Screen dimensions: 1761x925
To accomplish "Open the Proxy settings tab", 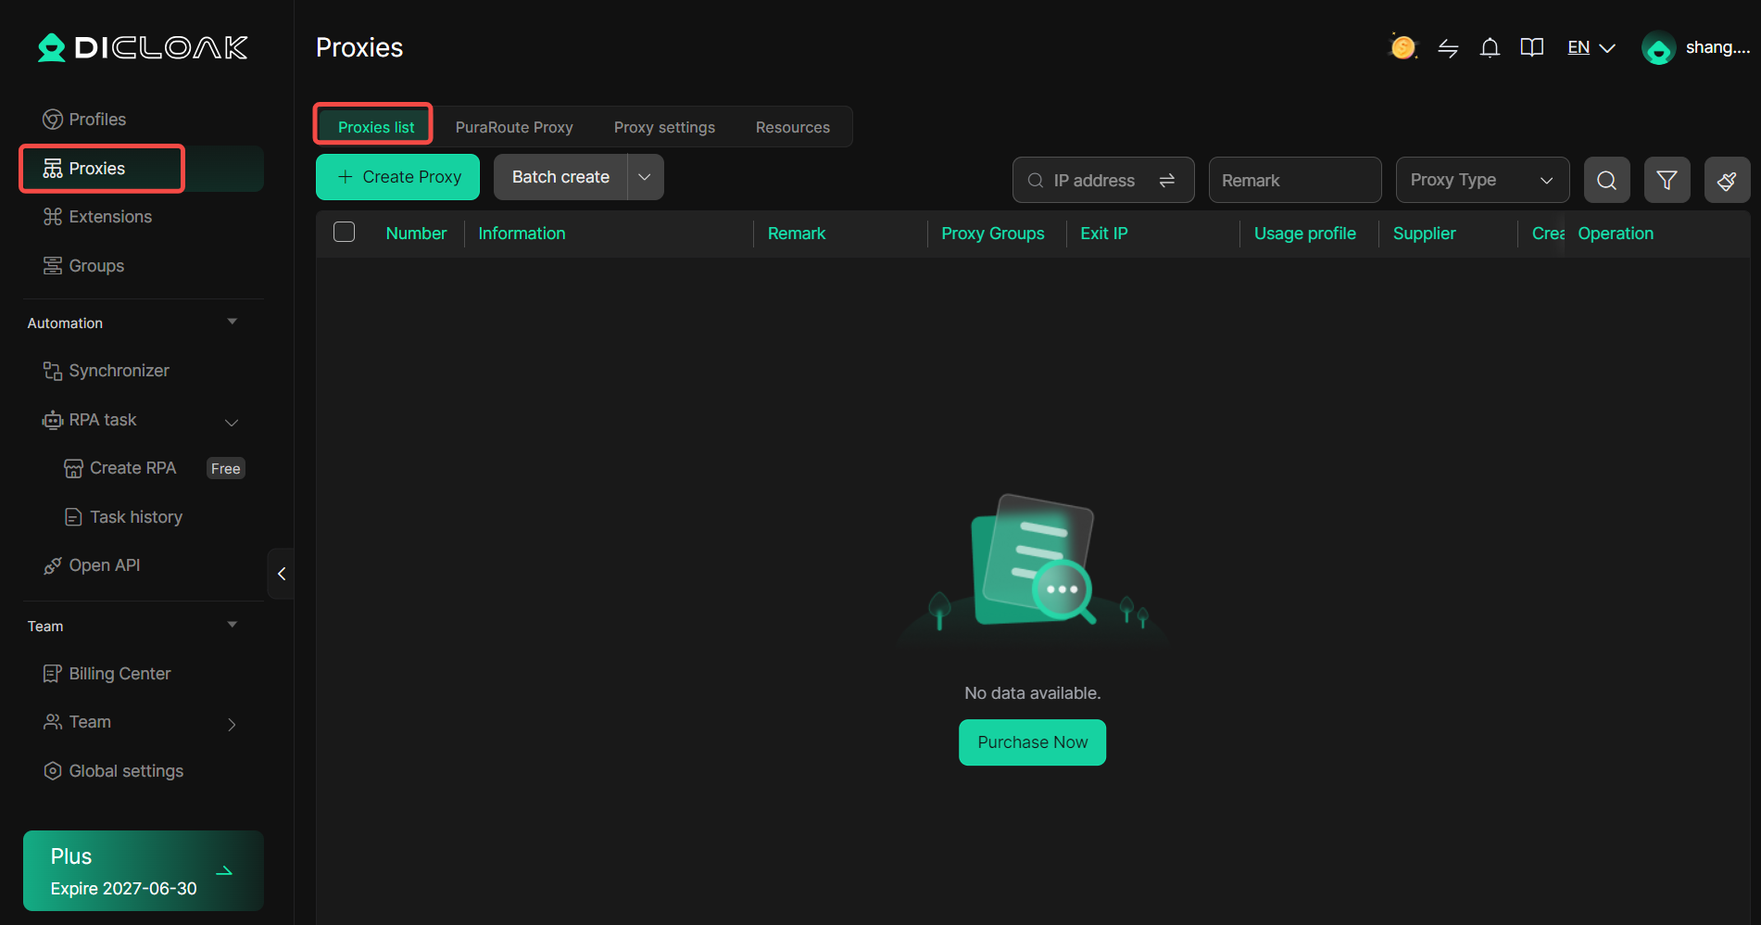I will click(x=664, y=127).
